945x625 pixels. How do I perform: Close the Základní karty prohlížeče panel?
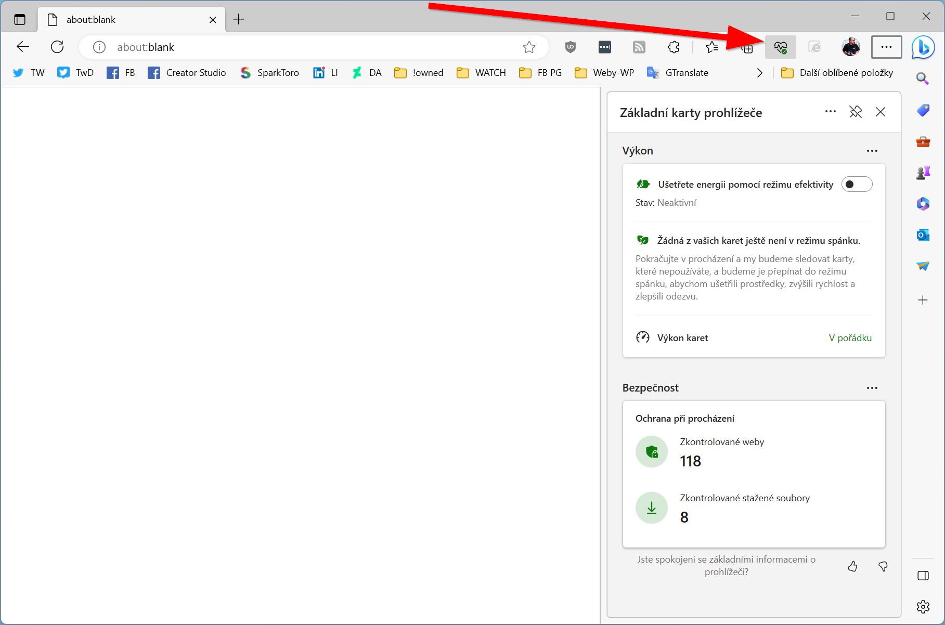(881, 112)
